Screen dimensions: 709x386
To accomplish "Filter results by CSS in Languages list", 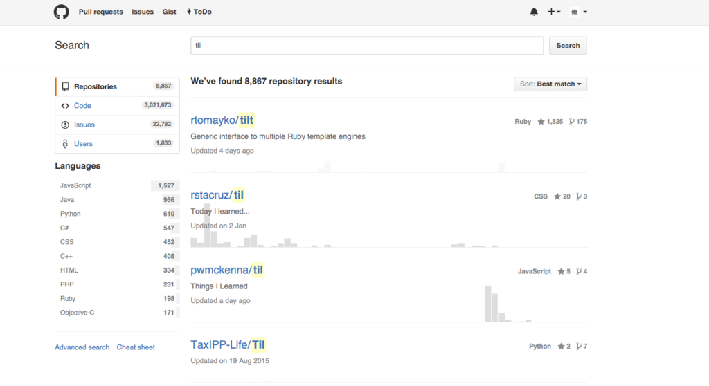I will point(118,242).
